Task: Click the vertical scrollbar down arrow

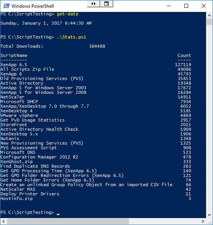Action: 209,215
